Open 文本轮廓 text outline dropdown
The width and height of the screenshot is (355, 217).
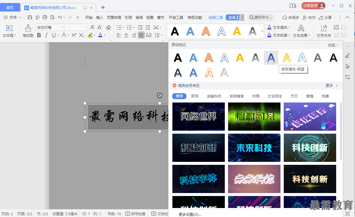click(x=279, y=35)
